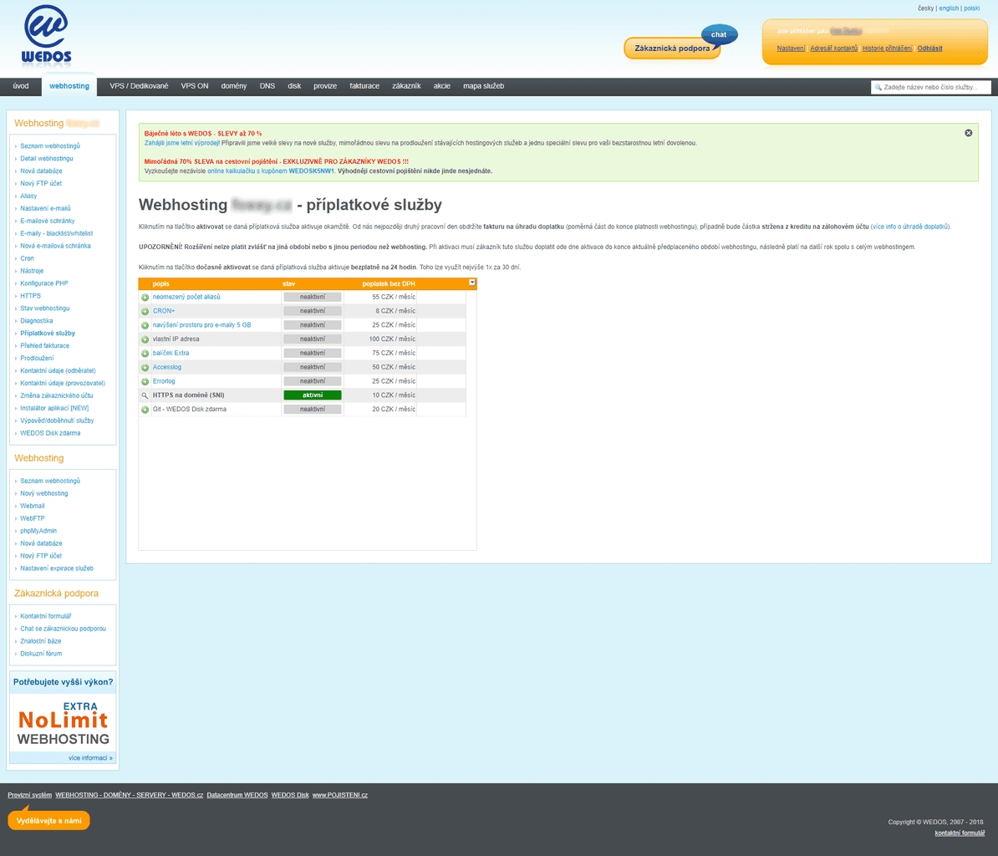Open Historie přihlášení link
The width and height of the screenshot is (998, 856).
[x=888, y=48]
